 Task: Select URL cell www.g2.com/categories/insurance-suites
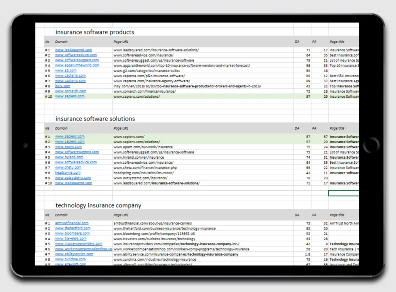click(147, 71)
